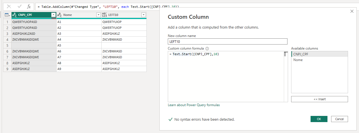This screenshot has height=133, width=359.
Task: Click the QWERTYUIOP LEFT10 cell in row 2
Action: click(x=124, y=28)
